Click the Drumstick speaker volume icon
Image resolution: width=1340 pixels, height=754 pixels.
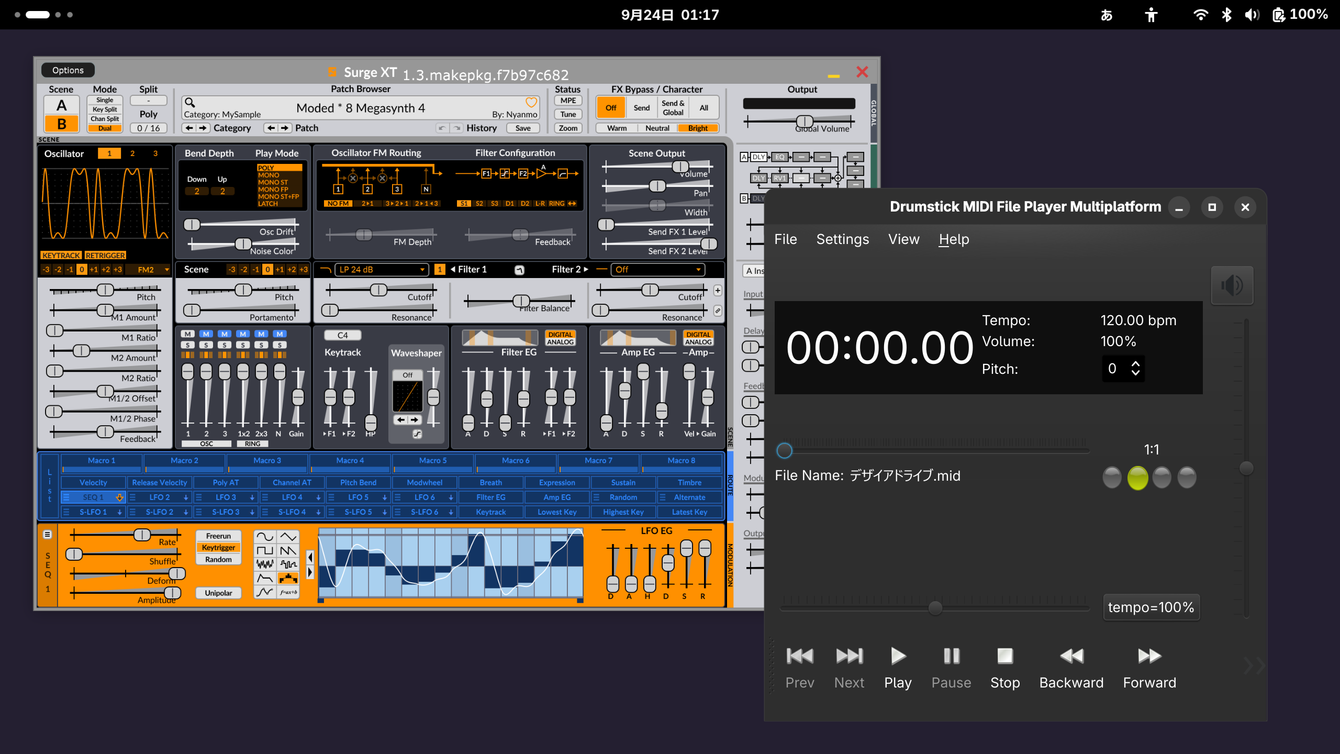pyautogui.click(x=1232, y=285)
